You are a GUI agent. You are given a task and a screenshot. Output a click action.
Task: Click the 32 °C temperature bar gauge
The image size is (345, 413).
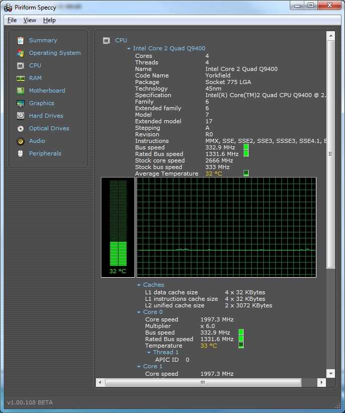(118, 227)
